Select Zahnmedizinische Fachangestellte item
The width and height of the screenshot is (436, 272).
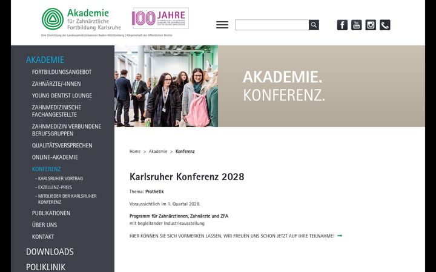[x=56, y=111]
